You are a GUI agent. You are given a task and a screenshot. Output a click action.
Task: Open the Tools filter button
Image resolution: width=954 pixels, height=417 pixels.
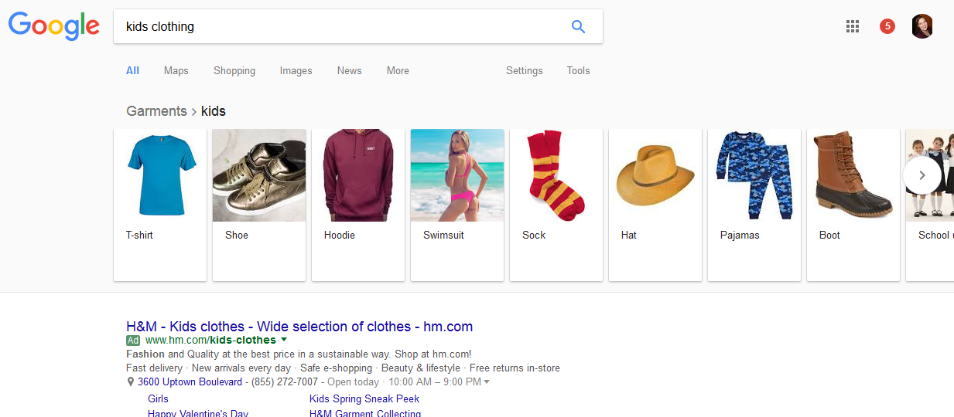pyautogui.click(x=578, y=70)
